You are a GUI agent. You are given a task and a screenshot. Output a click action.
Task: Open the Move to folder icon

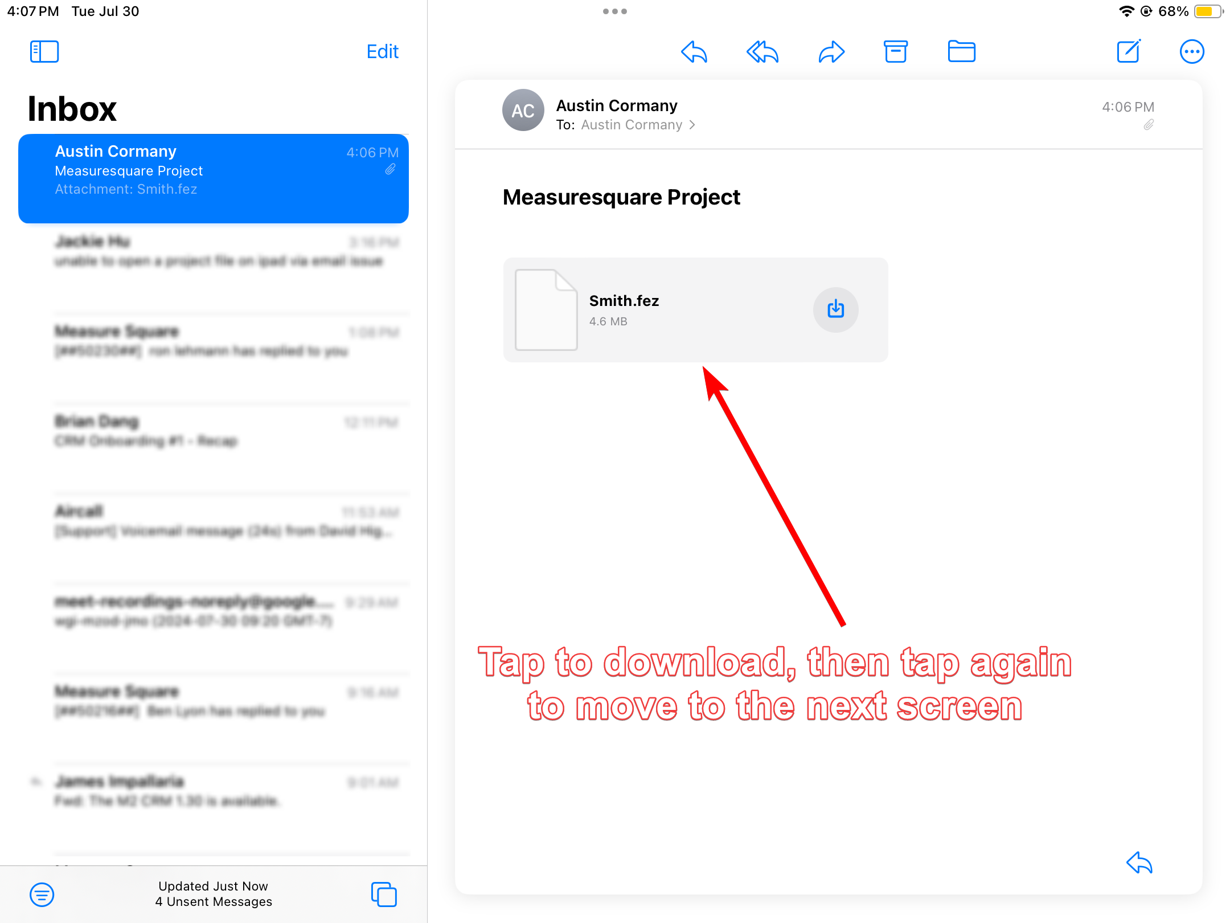point(961,52)
